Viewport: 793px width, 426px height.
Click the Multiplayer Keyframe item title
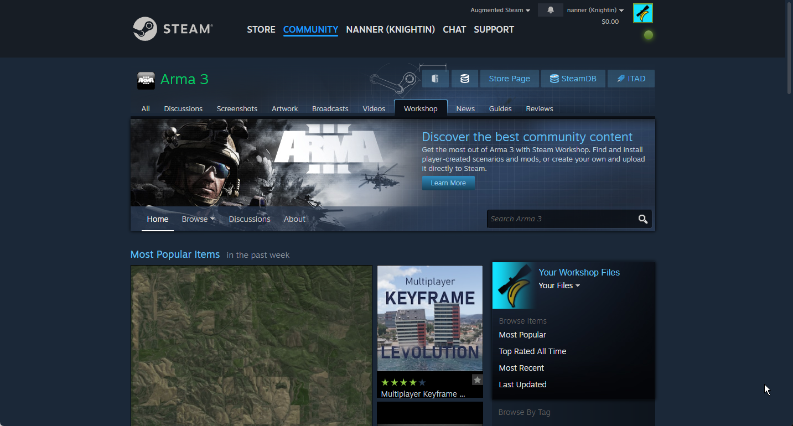(x=423, y=394)
